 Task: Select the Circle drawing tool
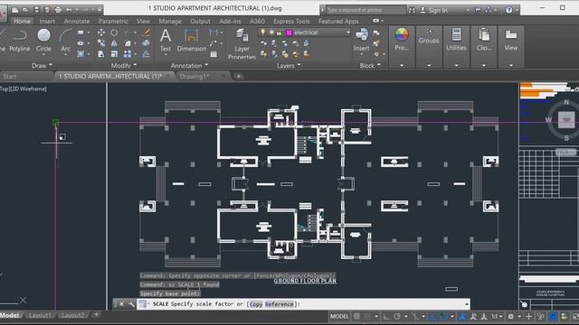pyautogui.click(x=43, y=41)
